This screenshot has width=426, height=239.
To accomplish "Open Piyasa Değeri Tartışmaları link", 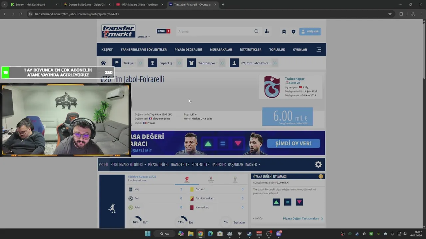I will pos(301,218).
